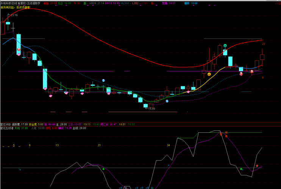Click the yellow up-chevron buy marker
This screenshot has width=281, height=189.
point(209,74)
